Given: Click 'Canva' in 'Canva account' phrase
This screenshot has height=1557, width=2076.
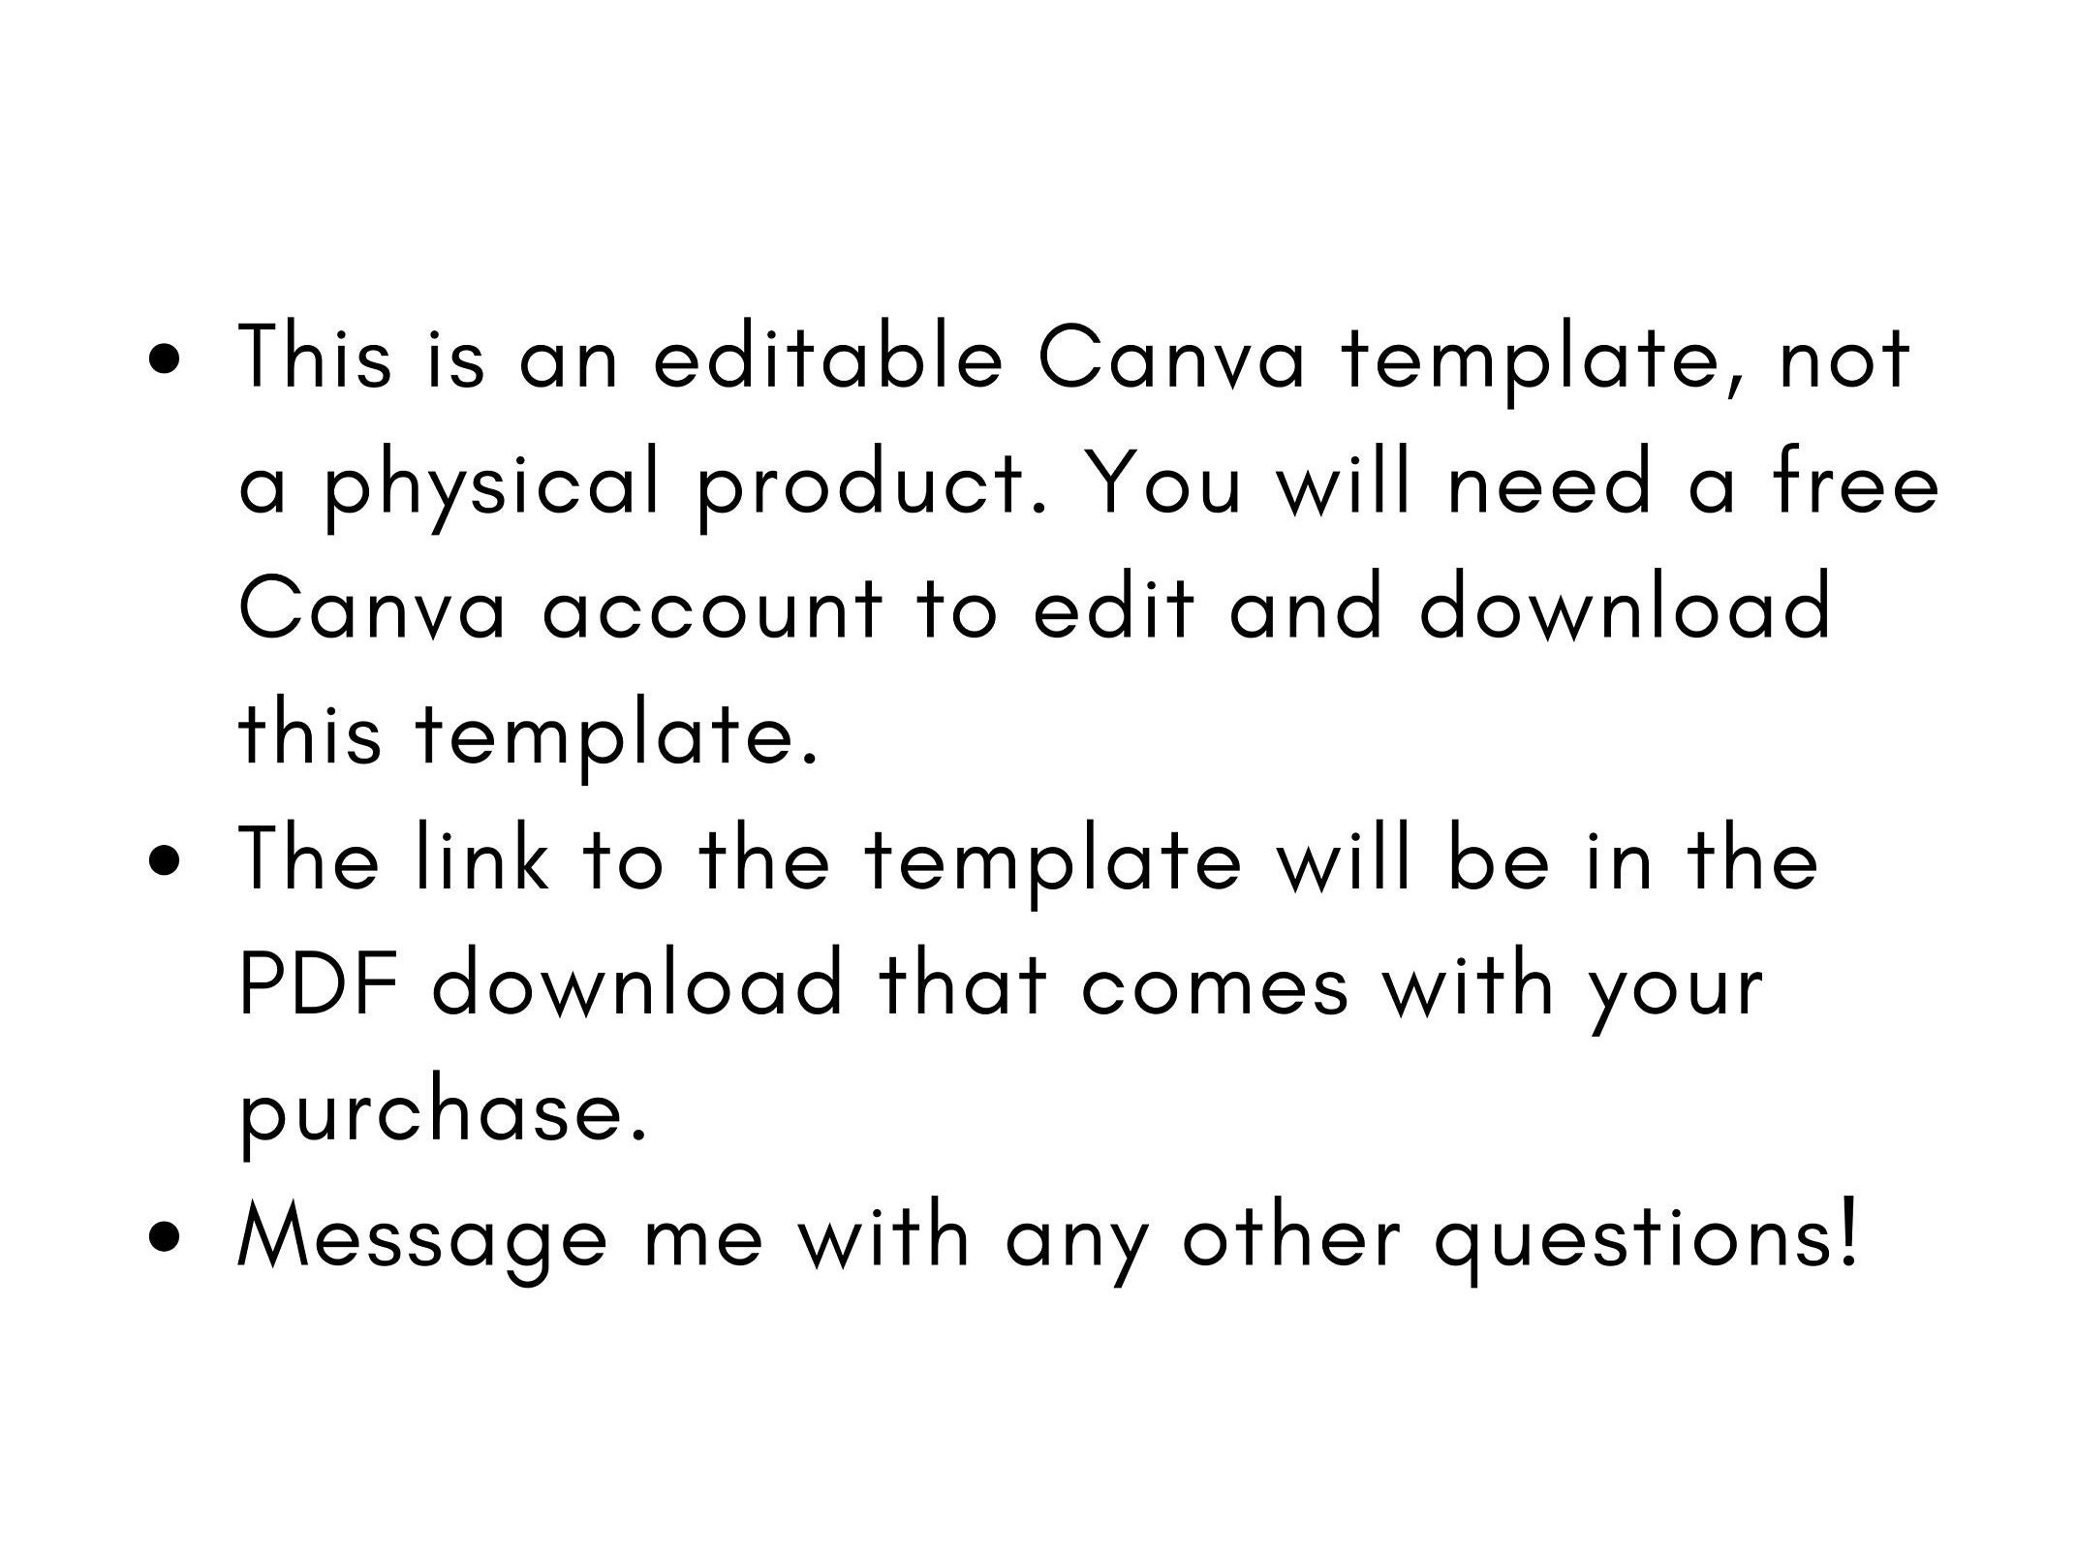Looking at the screenshot, I should 372,610.
